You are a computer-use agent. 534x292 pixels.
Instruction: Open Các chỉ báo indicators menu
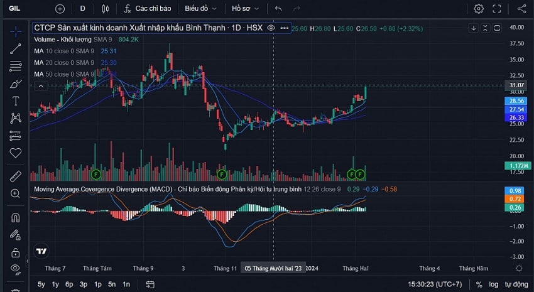148,9
